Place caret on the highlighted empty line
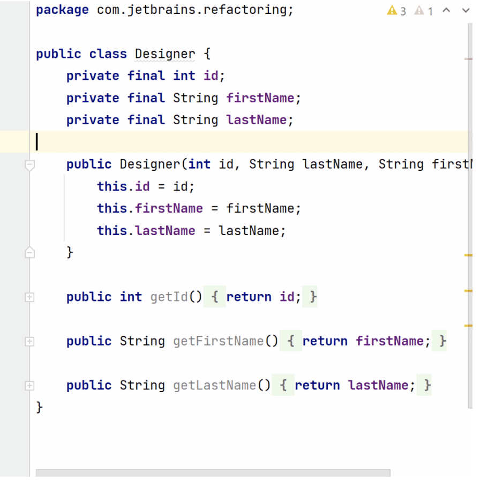The image size is (480, 482). pyautogui.click(x=214, y=142)
